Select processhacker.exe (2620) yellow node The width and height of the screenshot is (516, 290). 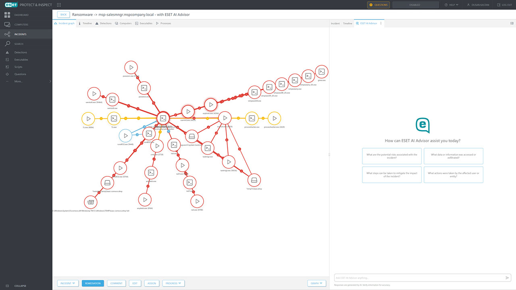(x=275, y=118)
